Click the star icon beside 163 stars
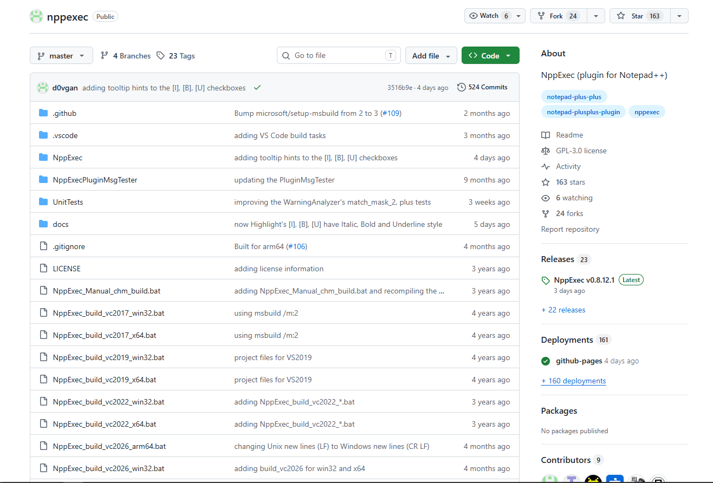The width and height of the screenshot is (713, 483). (x=546, y=182)
